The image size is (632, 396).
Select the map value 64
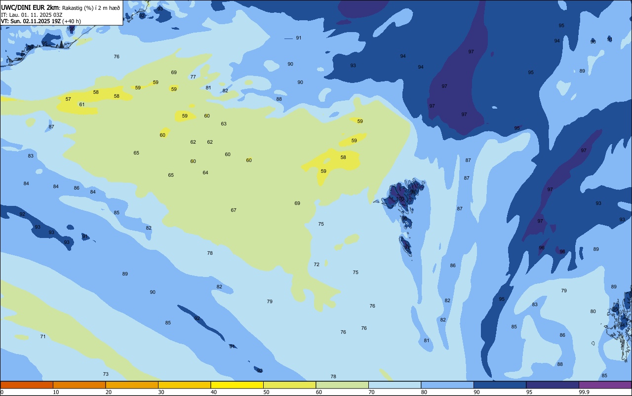tap(205, 173)
